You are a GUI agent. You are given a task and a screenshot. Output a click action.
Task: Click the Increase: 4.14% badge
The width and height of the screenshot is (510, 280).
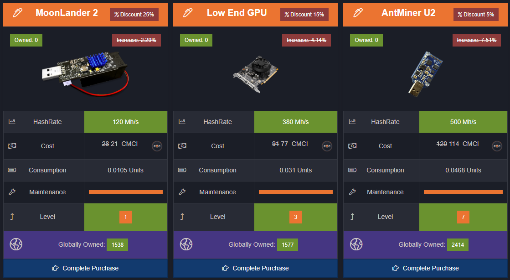(x=306, y=40)
